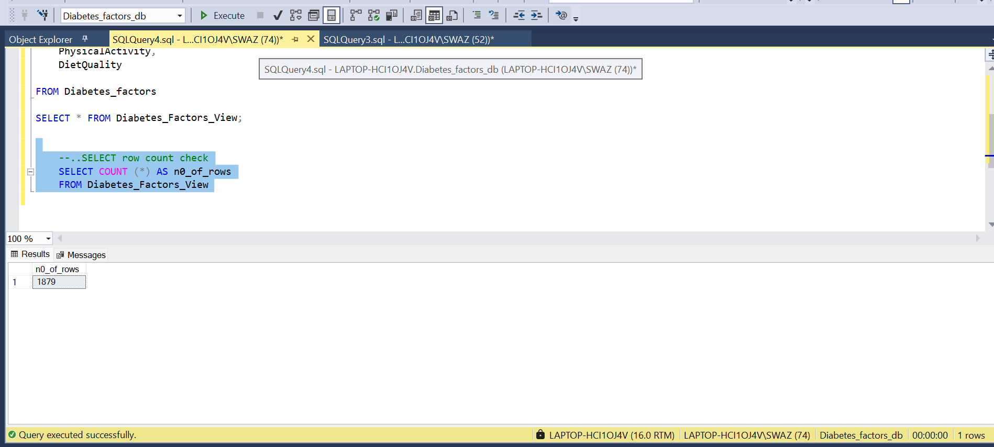Click the 'SELECT COUNT (*) AS n0_of_rows' line
994x447 pixels.
pos(145,172)
